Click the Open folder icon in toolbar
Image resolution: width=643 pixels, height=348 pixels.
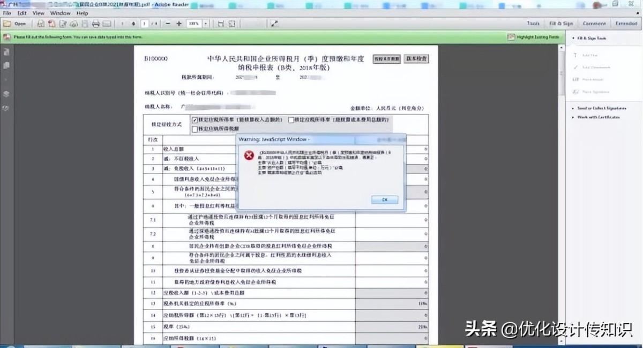[x=14, y=24]
